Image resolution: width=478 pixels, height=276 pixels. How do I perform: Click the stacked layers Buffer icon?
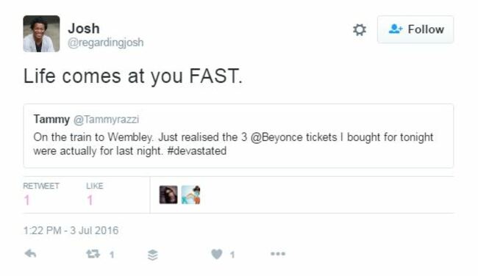153,255
